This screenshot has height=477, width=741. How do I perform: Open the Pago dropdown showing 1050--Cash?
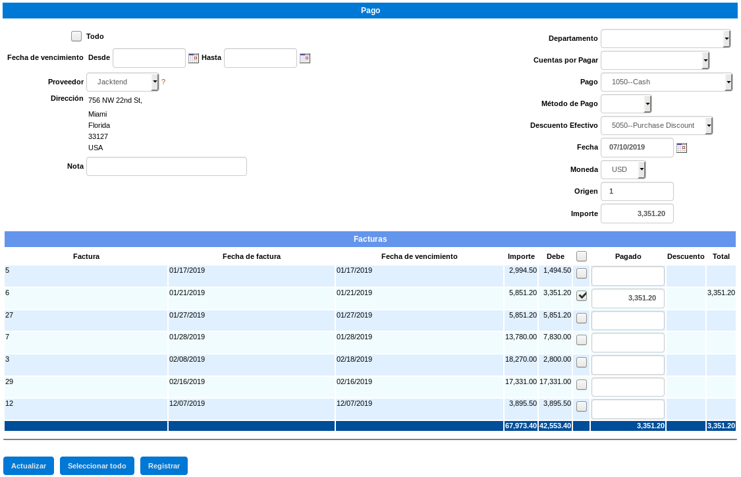click(667, 82)
